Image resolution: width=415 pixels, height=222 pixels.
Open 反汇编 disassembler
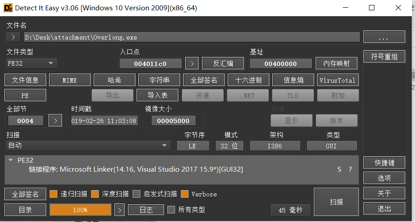tap(223, 63)
